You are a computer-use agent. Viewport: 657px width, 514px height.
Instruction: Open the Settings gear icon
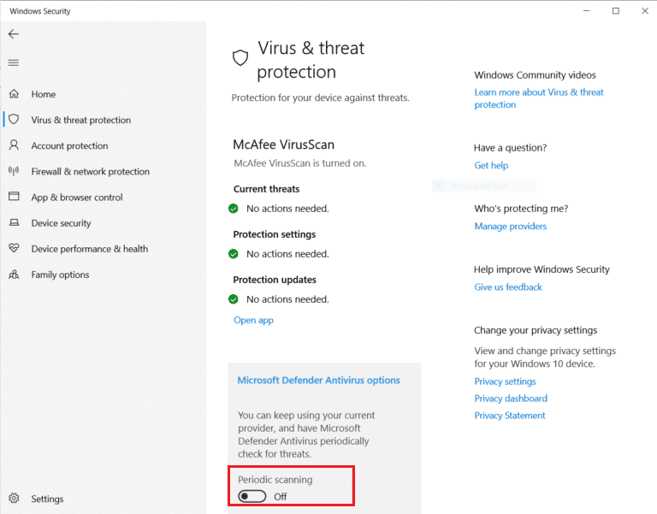[14, 499]
